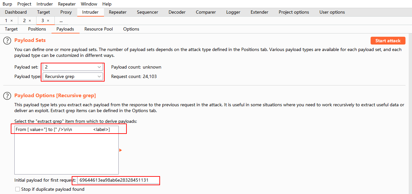
Task: Open the Extender tab
Action: click(x=259, y=12)
